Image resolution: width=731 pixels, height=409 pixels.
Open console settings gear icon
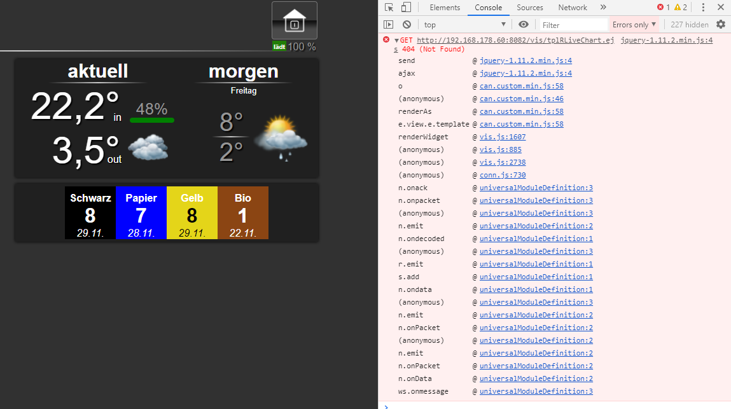coord(721,24)
